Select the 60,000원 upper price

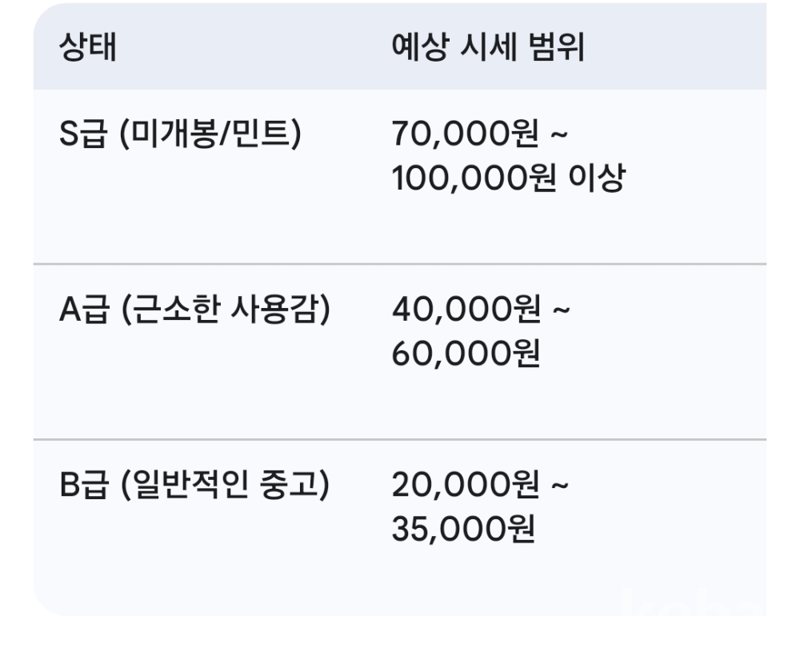click(x=466, y=354)
